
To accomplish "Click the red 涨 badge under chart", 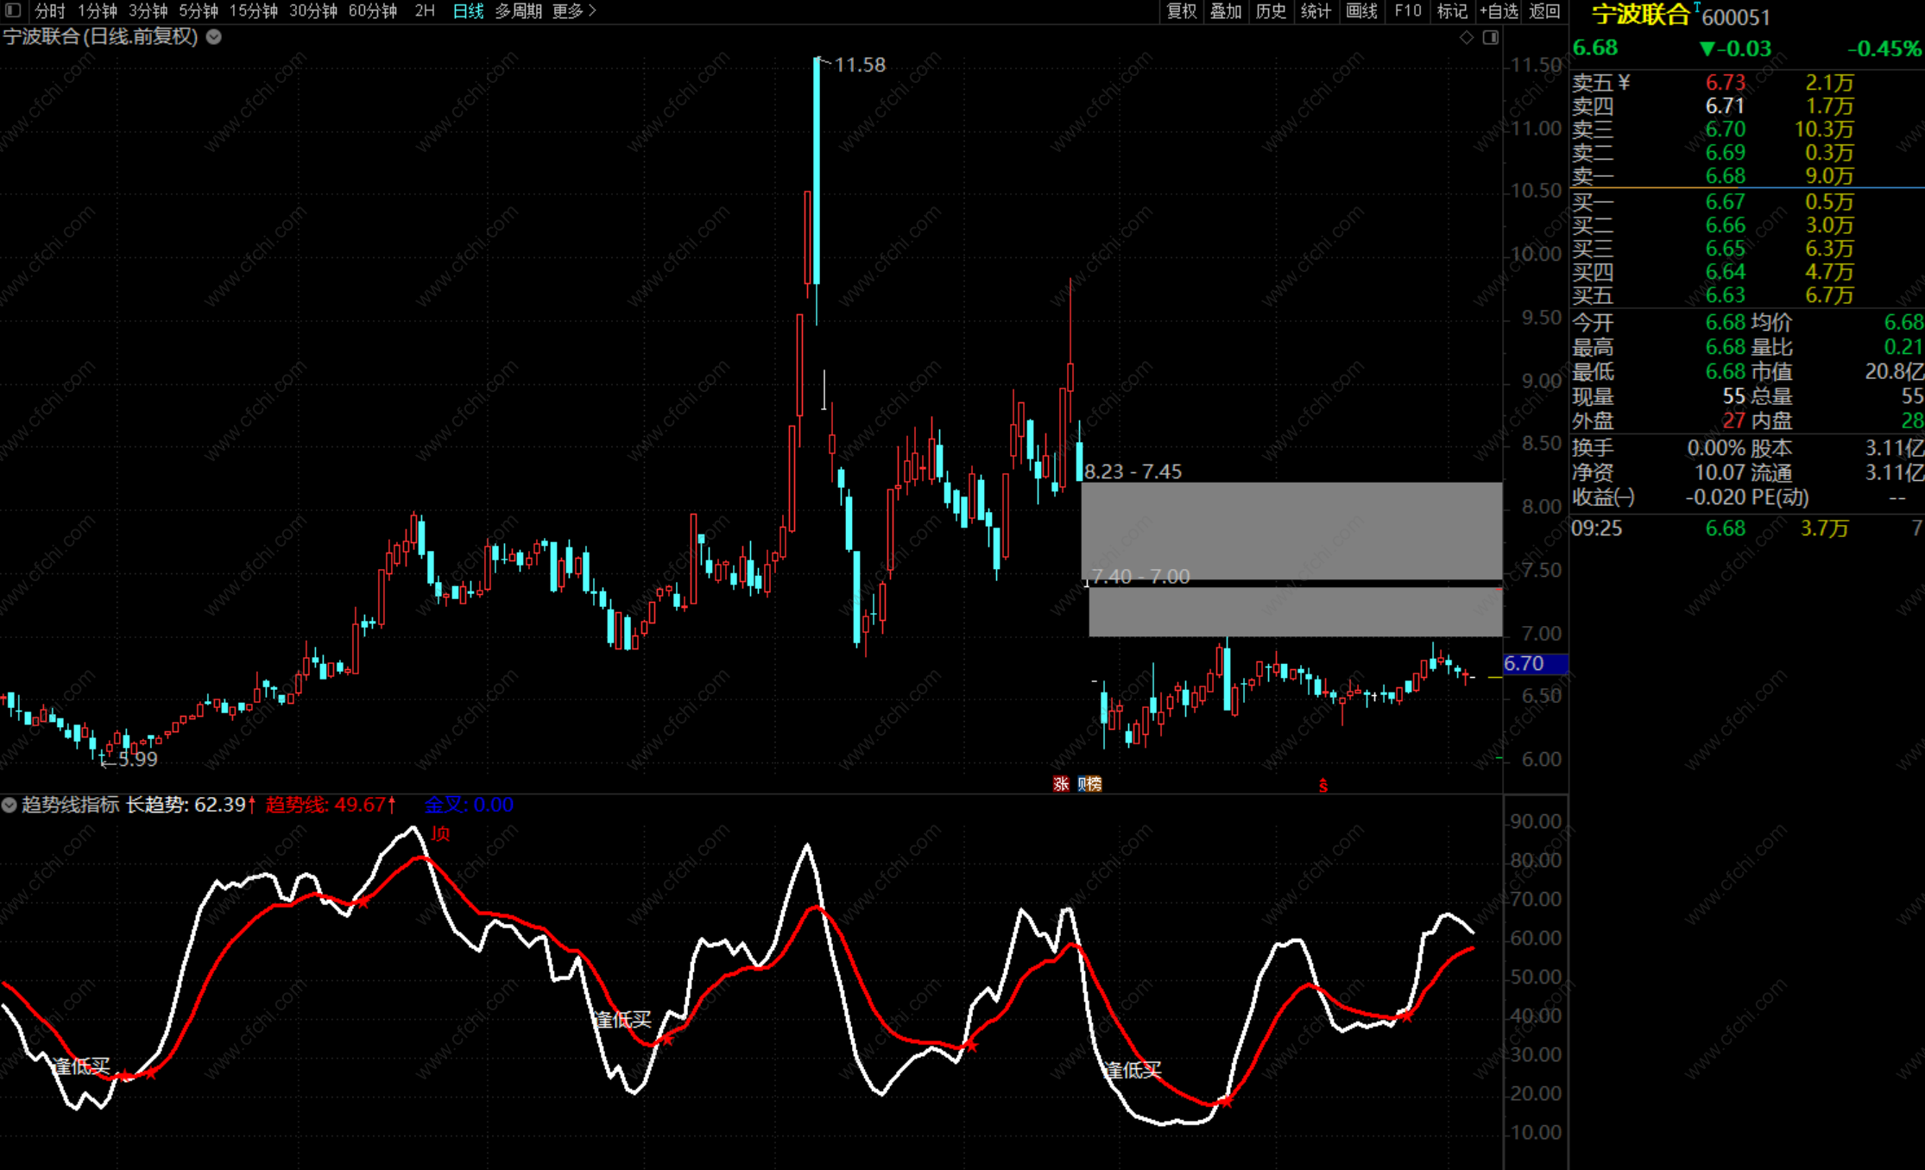I will click(x=1061, y=783).
